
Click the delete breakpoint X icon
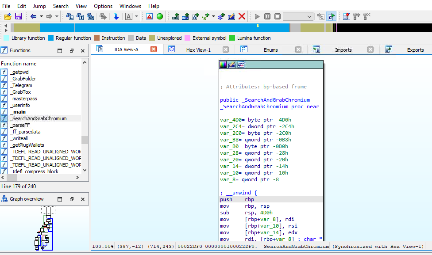click(366, 16)
